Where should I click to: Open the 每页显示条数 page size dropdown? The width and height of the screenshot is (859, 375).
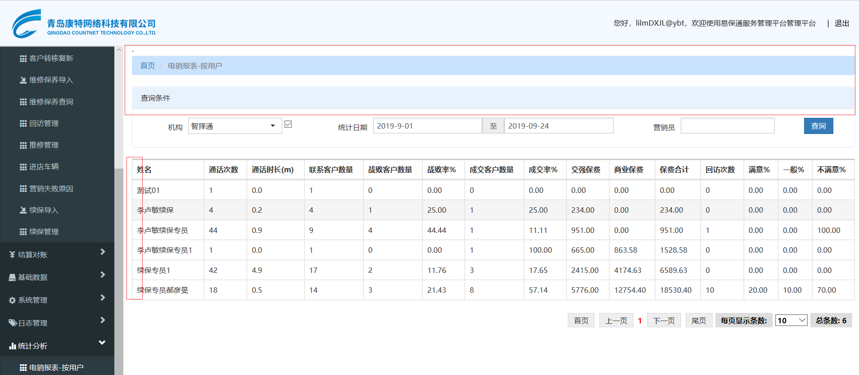(x=791, y=321)
